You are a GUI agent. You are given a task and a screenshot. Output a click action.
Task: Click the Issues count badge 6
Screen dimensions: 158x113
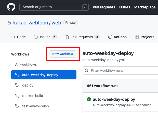pyautogui.click(x=54, y=37)
